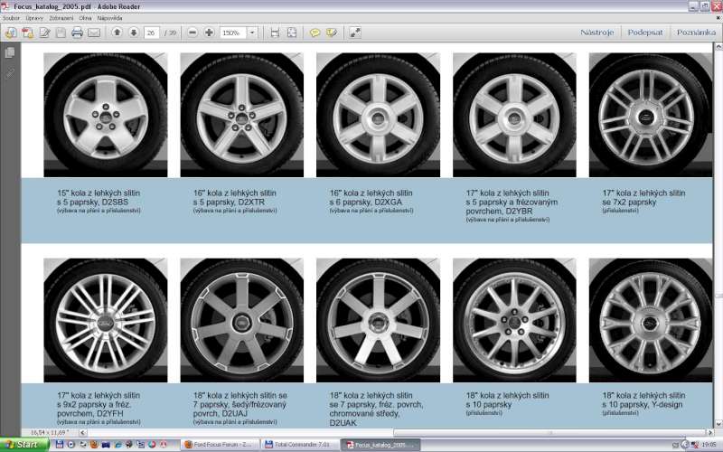
Task: Print the document using the printer icon
Action: [77, 33]
